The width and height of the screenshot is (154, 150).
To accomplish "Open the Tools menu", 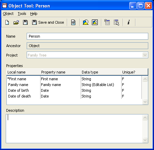I will coord(22,14).
